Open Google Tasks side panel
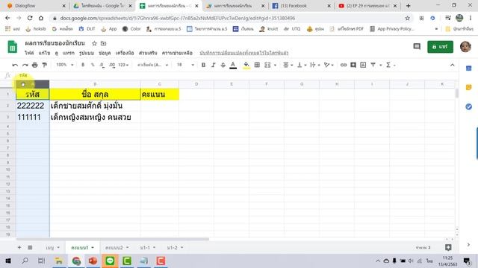The height and width of the screenshot is (268, 478). point(469,106)
